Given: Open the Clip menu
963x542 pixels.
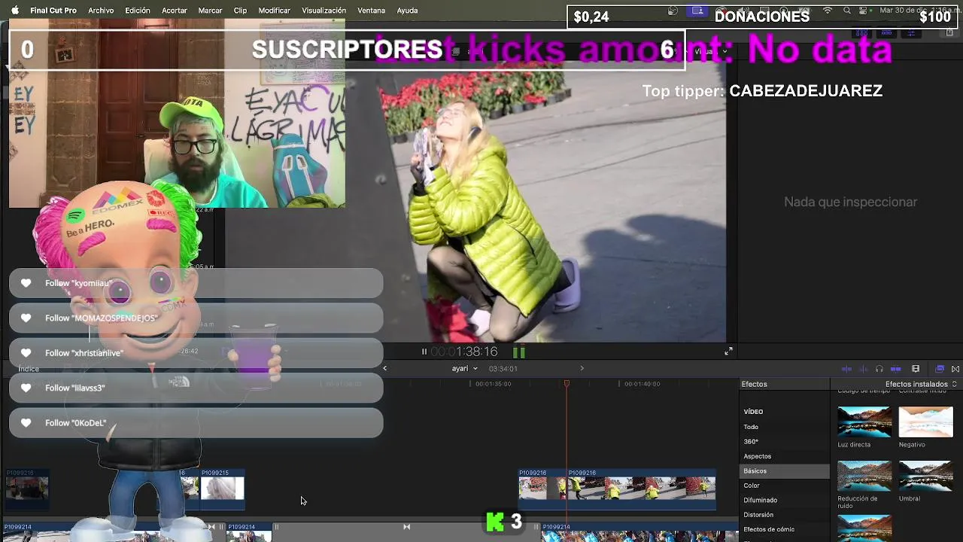Looking at the screenshot, I should pyautogui.click(x=240, y=11).
